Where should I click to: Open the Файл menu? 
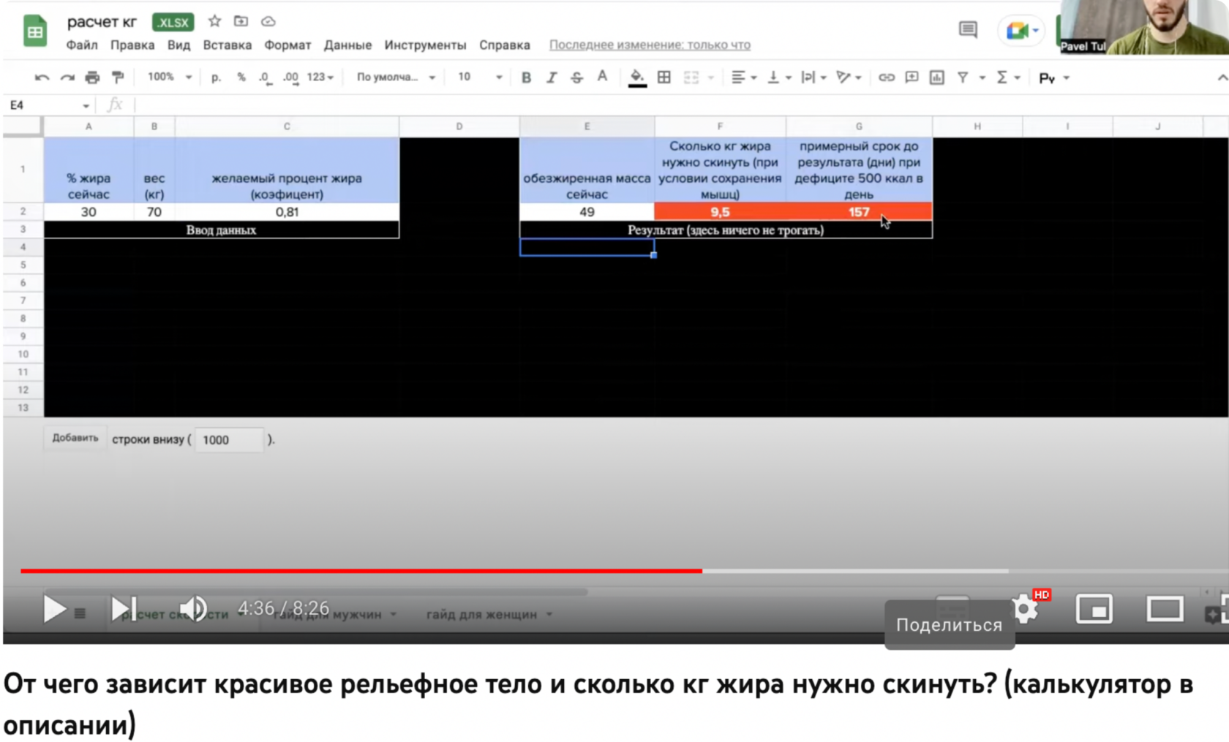coord(82,45)
